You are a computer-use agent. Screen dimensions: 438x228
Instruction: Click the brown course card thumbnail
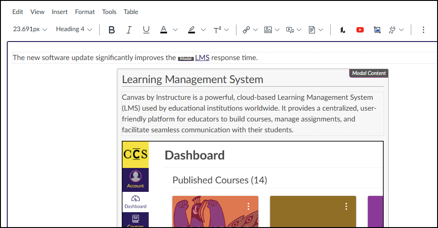[x=313, y=211]
